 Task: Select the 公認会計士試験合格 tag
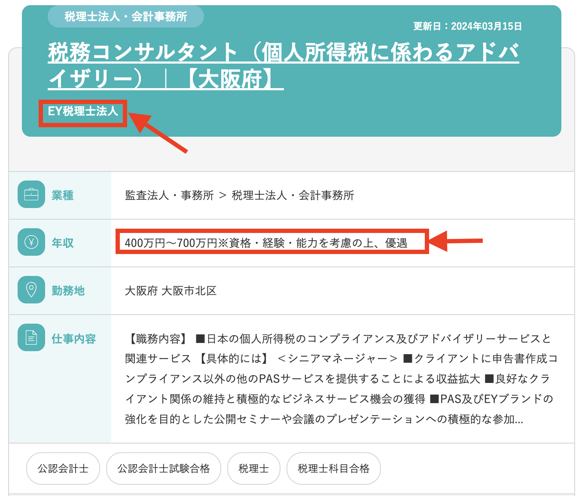tap(164, 468)
